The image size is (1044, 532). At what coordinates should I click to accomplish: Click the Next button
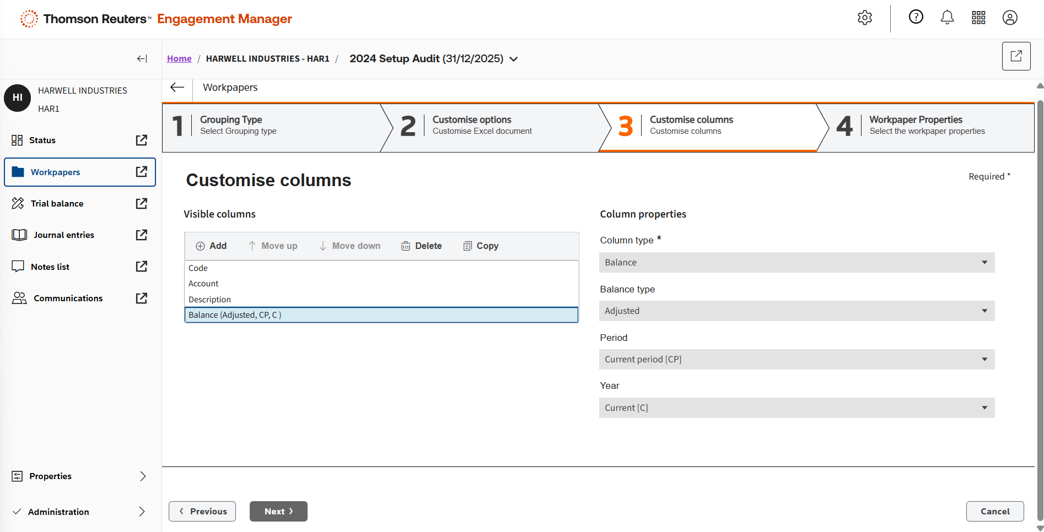click(x=278, y=512)
